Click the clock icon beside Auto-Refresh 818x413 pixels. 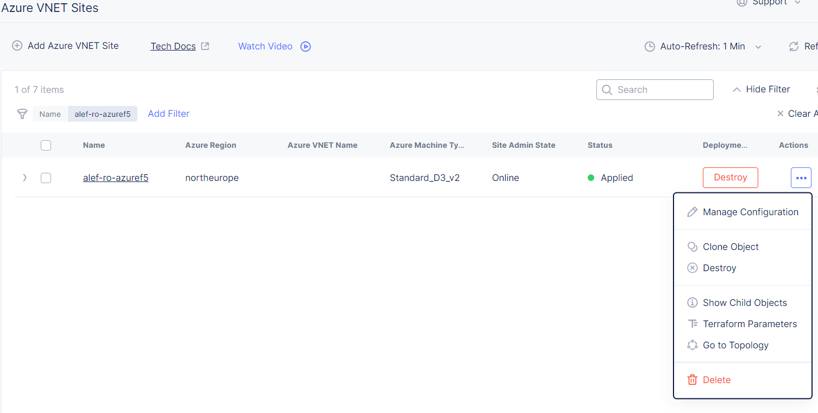[x=650, y=47]
